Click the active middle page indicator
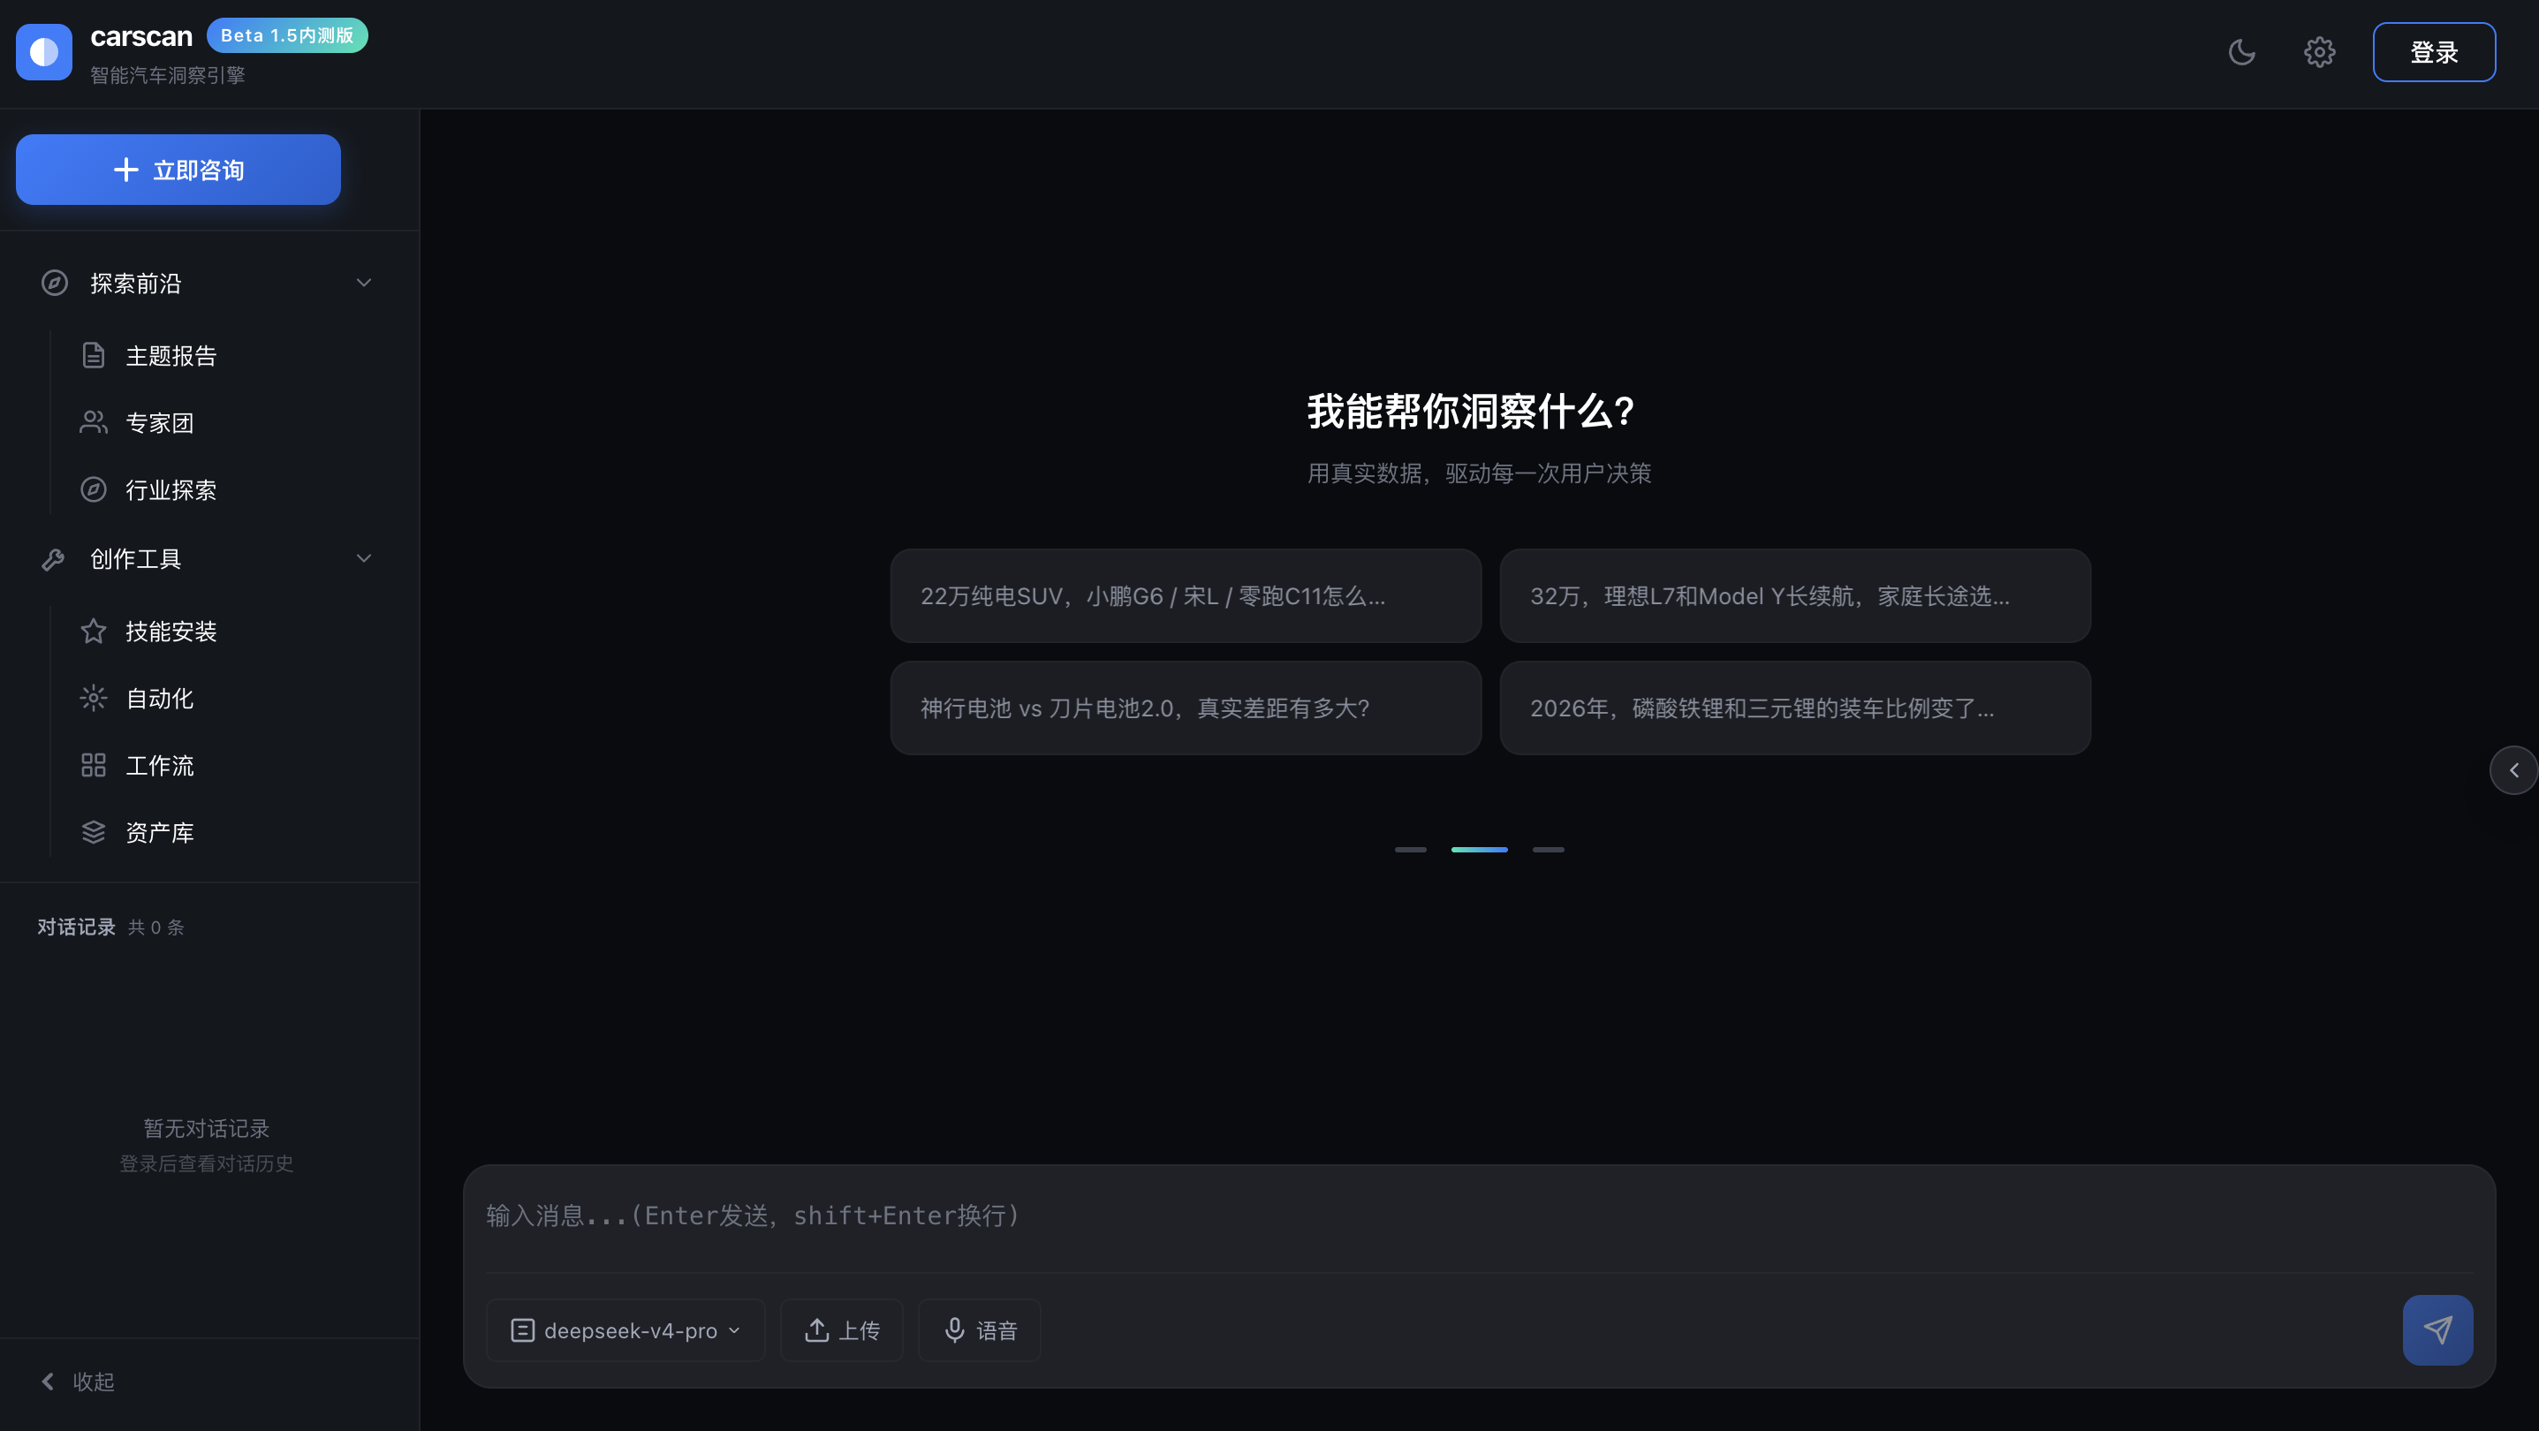 coord(1480,850)
